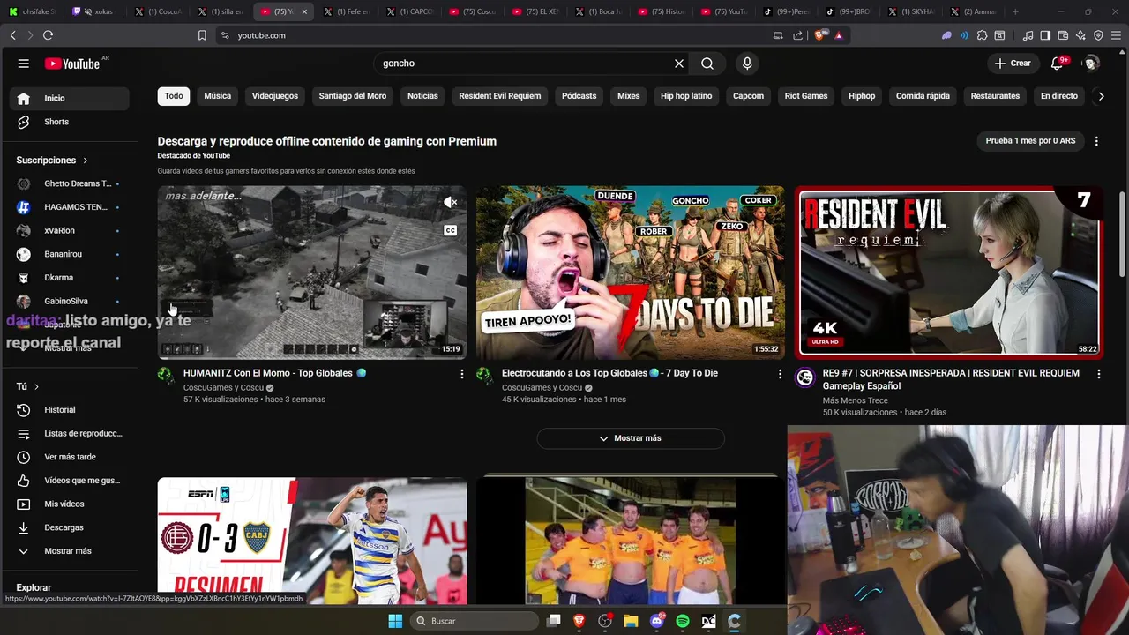
Task: Open Discord from the taskbar
Action: pos(657,621)
